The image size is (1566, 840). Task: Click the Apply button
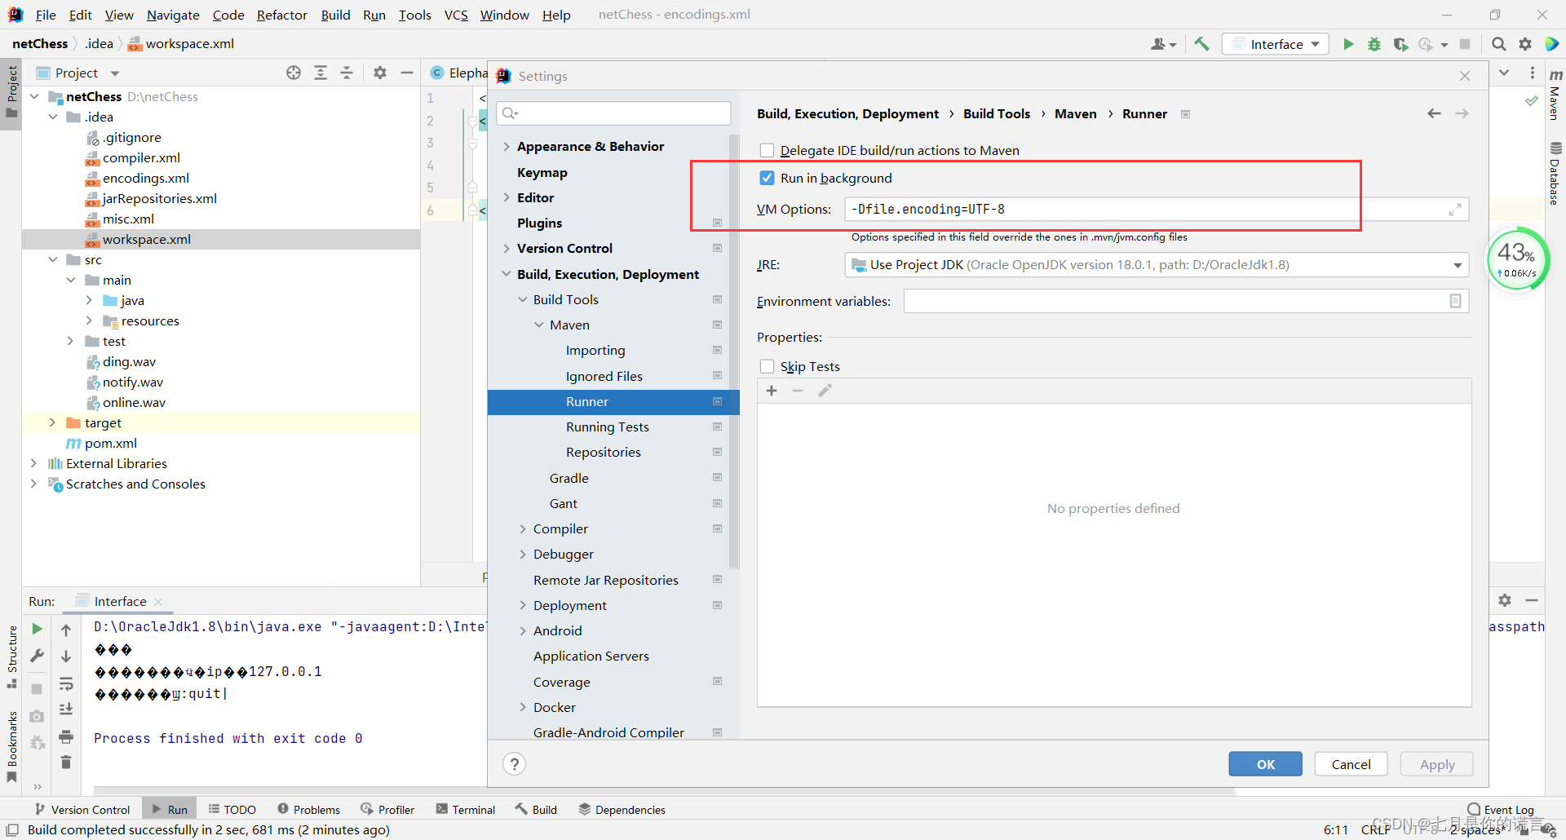pyautogui.click(x=1436, y=764)
